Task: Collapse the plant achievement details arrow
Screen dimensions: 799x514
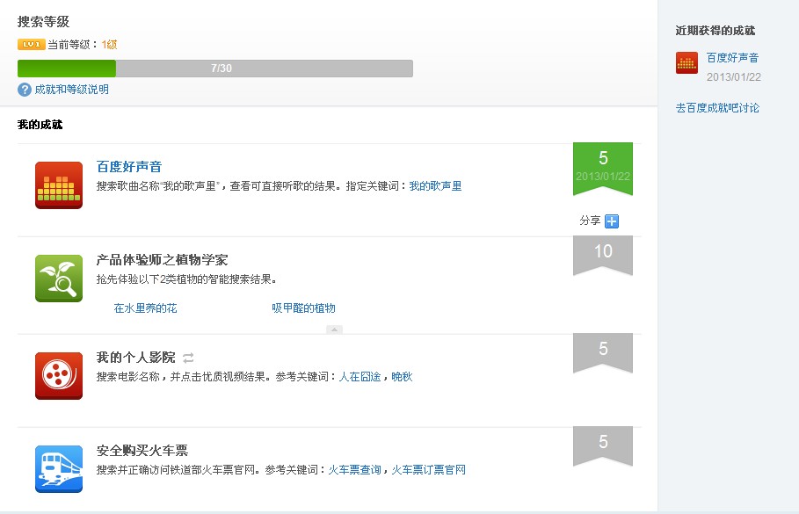Action: click(x=334, y=329)
